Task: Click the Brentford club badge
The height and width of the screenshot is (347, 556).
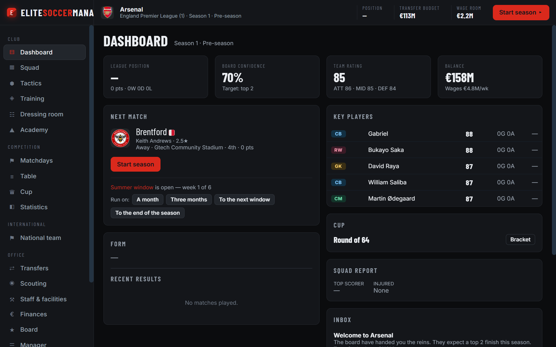Action: (x=120, y=138)
